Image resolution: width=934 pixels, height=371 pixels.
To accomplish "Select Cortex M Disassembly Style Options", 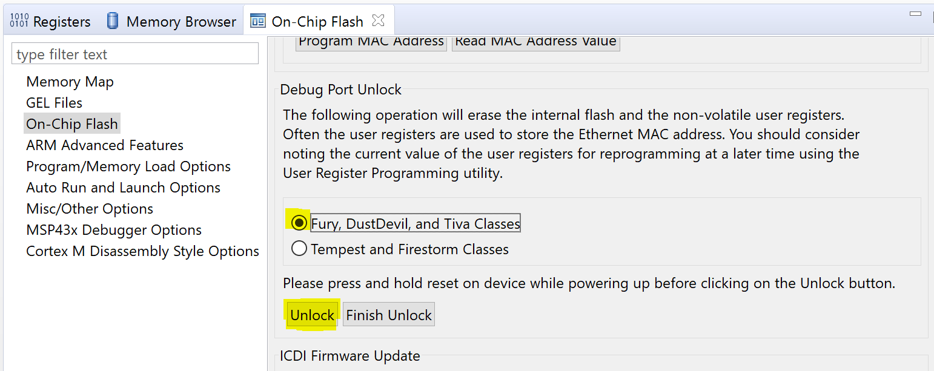I will (x=142, y=251).
